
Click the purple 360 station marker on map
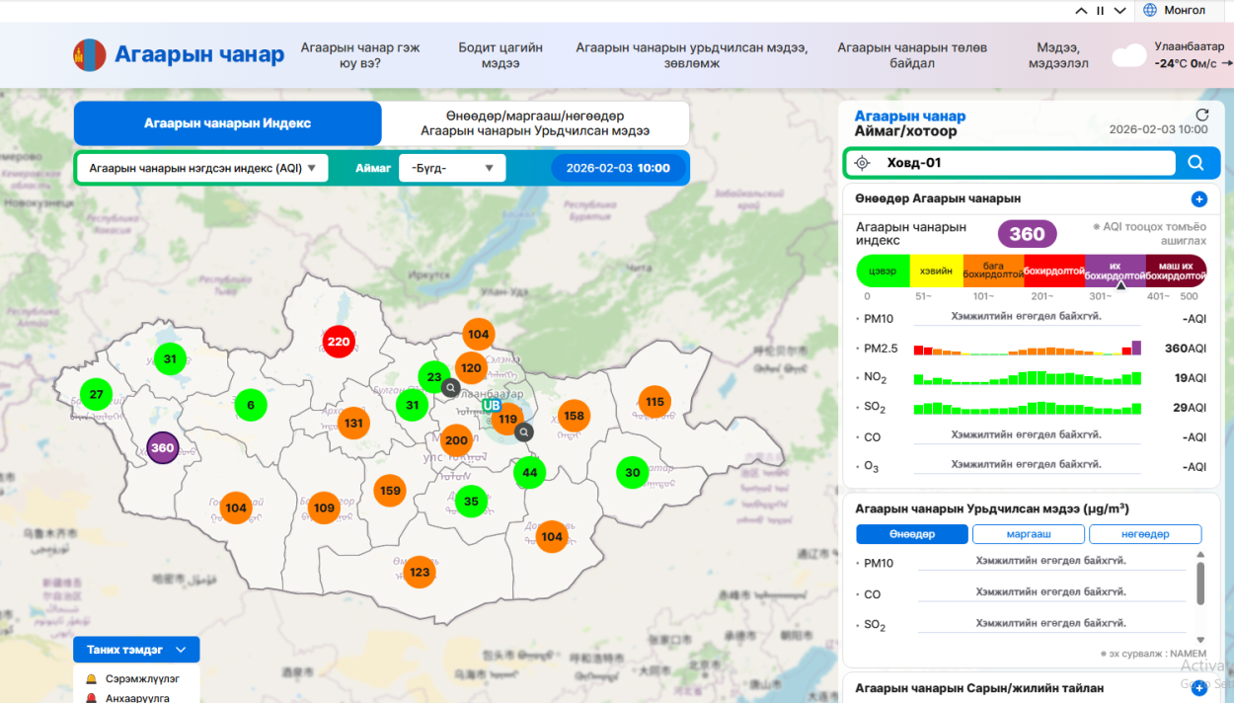point(162,448)
